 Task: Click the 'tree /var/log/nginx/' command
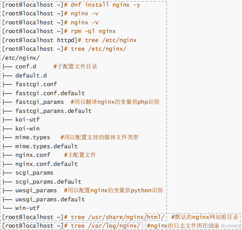pos(105,226)
